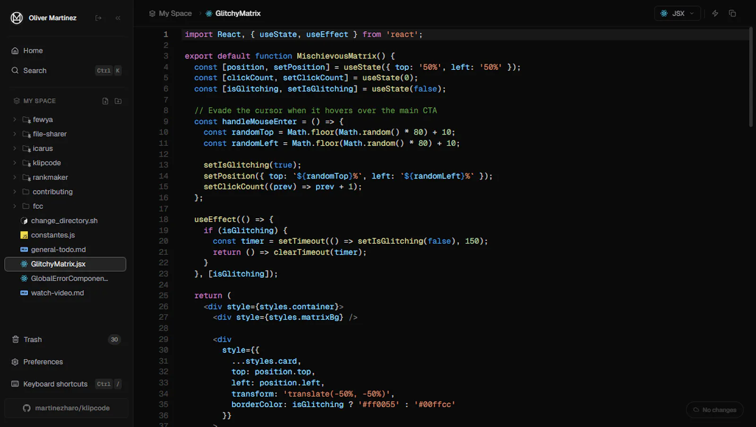
Task: Click the Trash count badge showing 30
Action: [114, 340]
